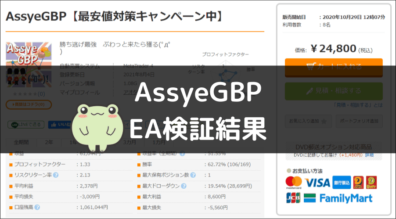Click the 平均利益 value 2,378円

pyautogui.click(x=89, y=186)
